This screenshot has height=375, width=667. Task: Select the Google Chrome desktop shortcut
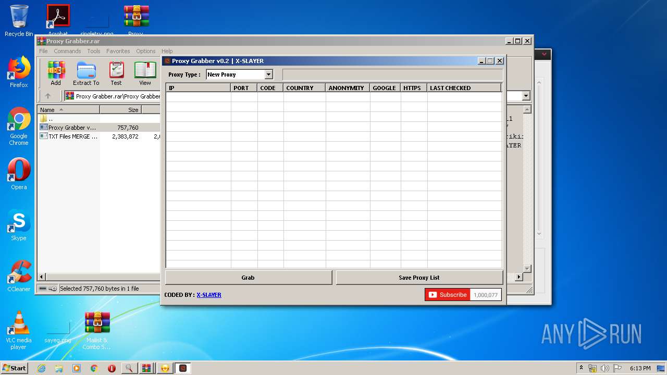pyautogui.click(x=19, y=126)
